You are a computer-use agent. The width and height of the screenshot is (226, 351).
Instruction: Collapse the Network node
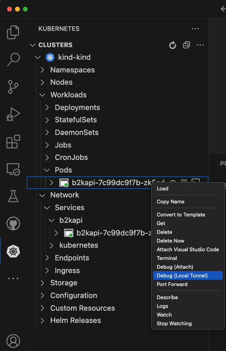42,195
